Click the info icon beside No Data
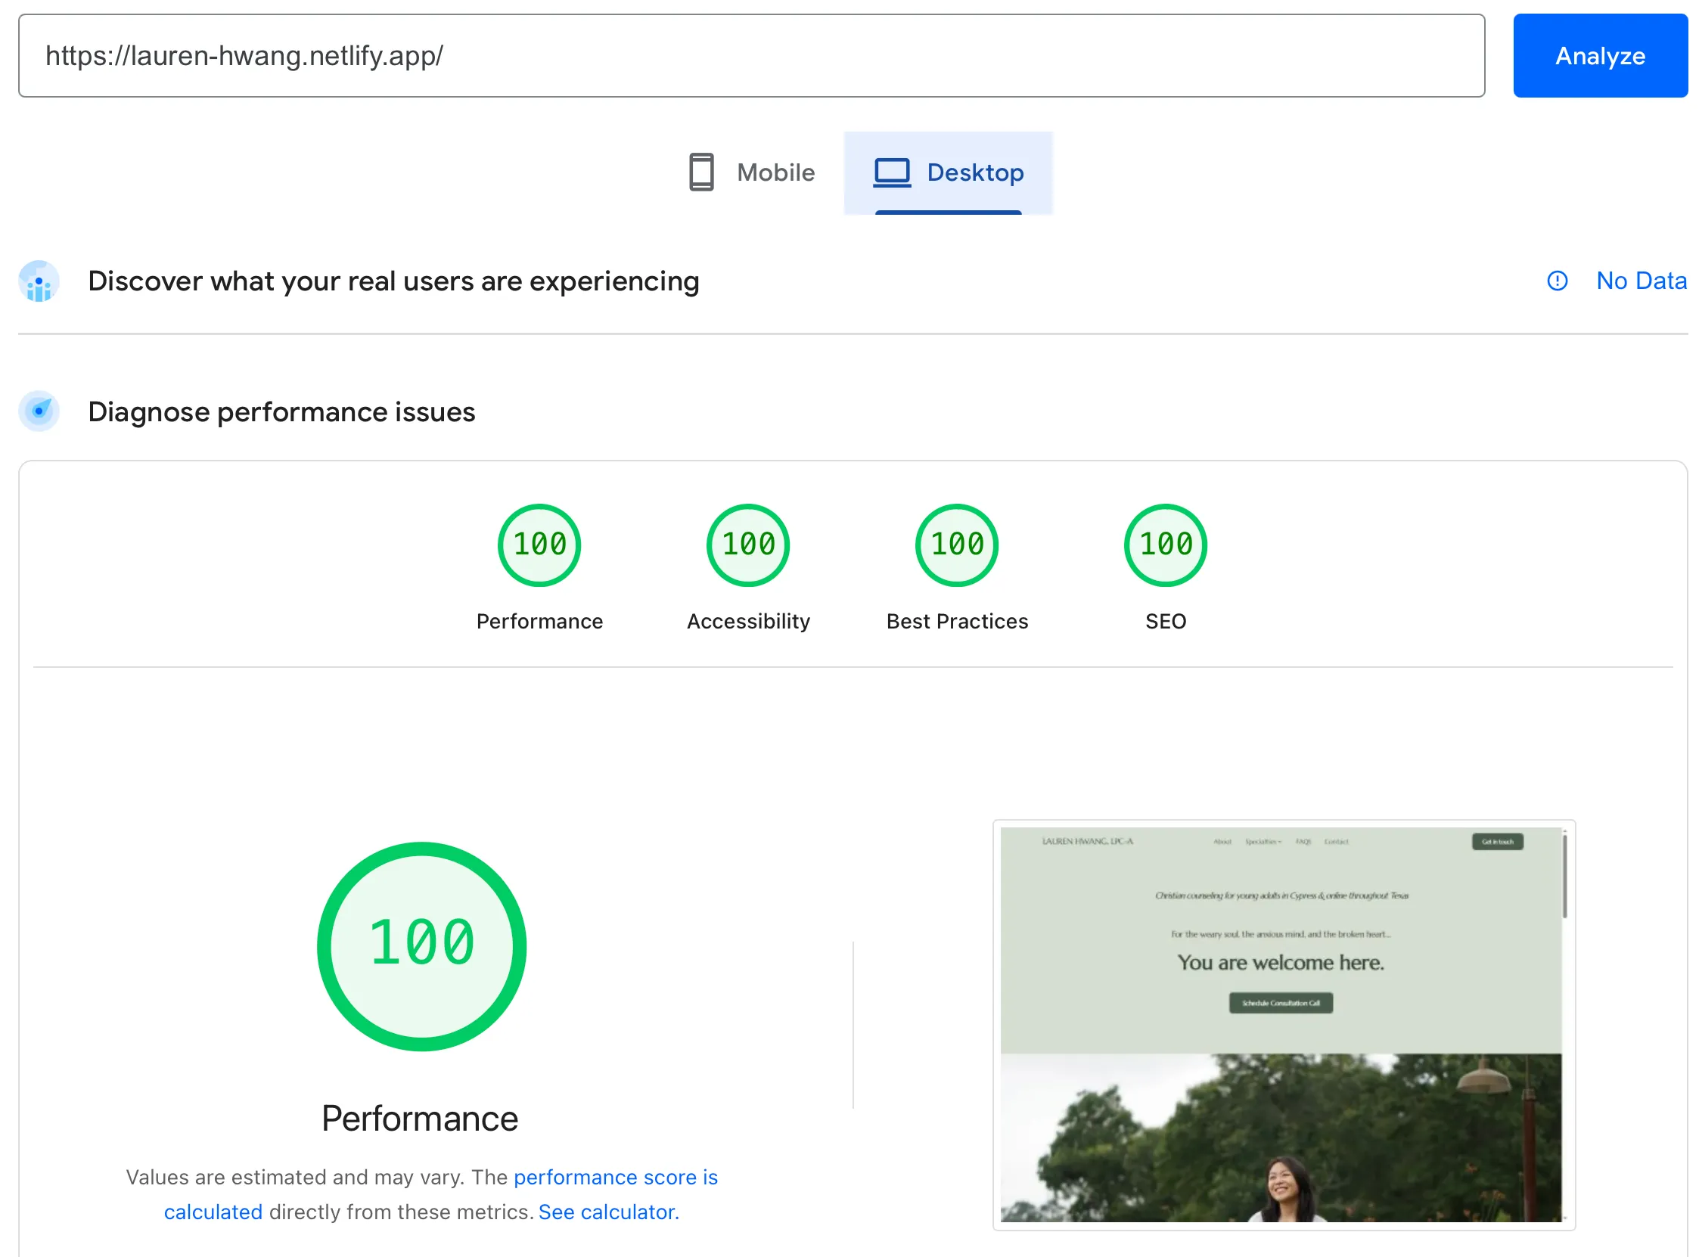The height and width of the screenshot is (1257, 1699). point(1557,281)
